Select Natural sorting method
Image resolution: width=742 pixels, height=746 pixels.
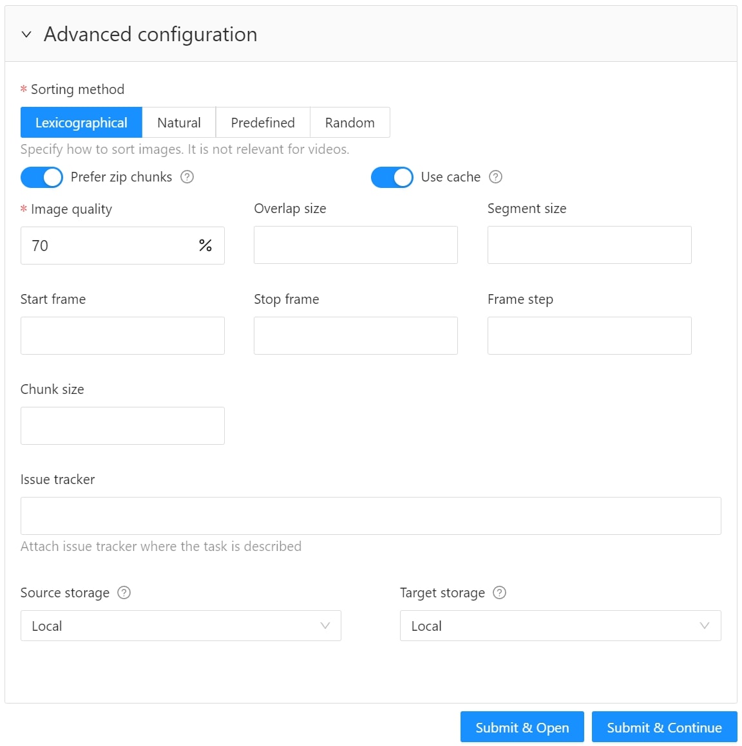point(179,122)
